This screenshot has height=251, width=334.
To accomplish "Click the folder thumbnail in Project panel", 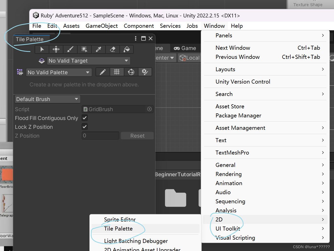I will pyautogui.click(x=175, y=198).
